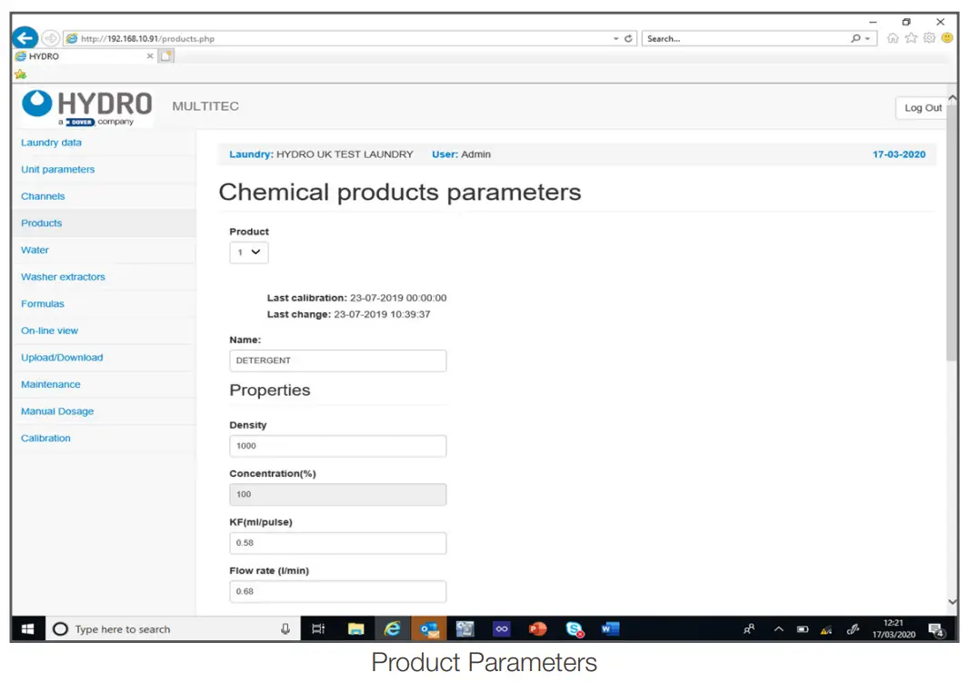This screenshot has height=682, width=970.
Task: Open the Calibration page
Action: pyautogui.click(x=45, y=438)
